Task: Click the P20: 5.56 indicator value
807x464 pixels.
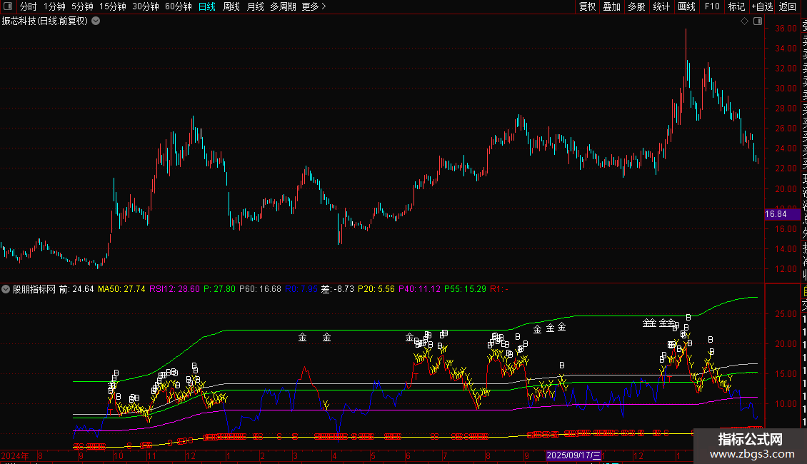Action: point(376,289)
